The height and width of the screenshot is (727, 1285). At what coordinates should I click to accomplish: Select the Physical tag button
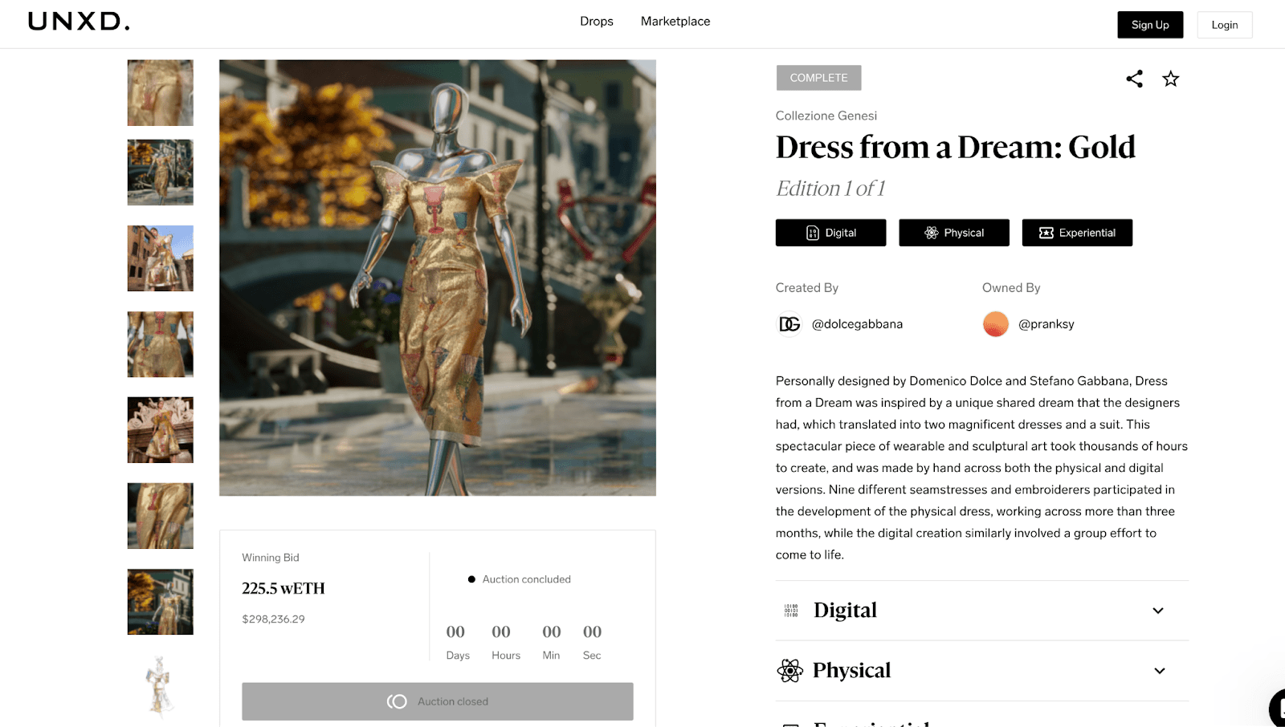953,233
